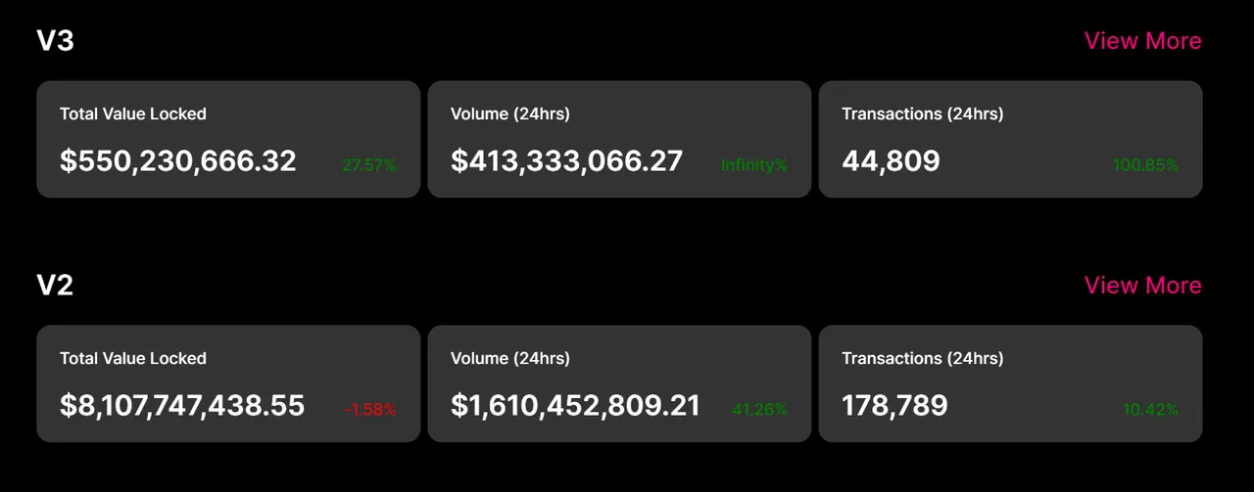The width and height of the screenshot is (1254, 492).
Task: Select the V2 Total Value Locked card
Action: 228,383
